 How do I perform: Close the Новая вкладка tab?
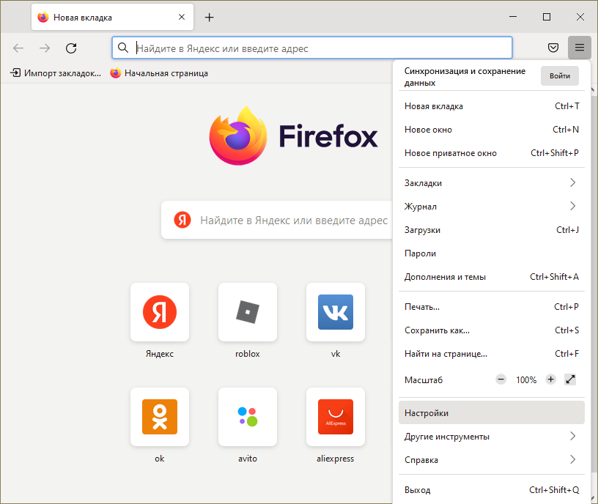182,17
